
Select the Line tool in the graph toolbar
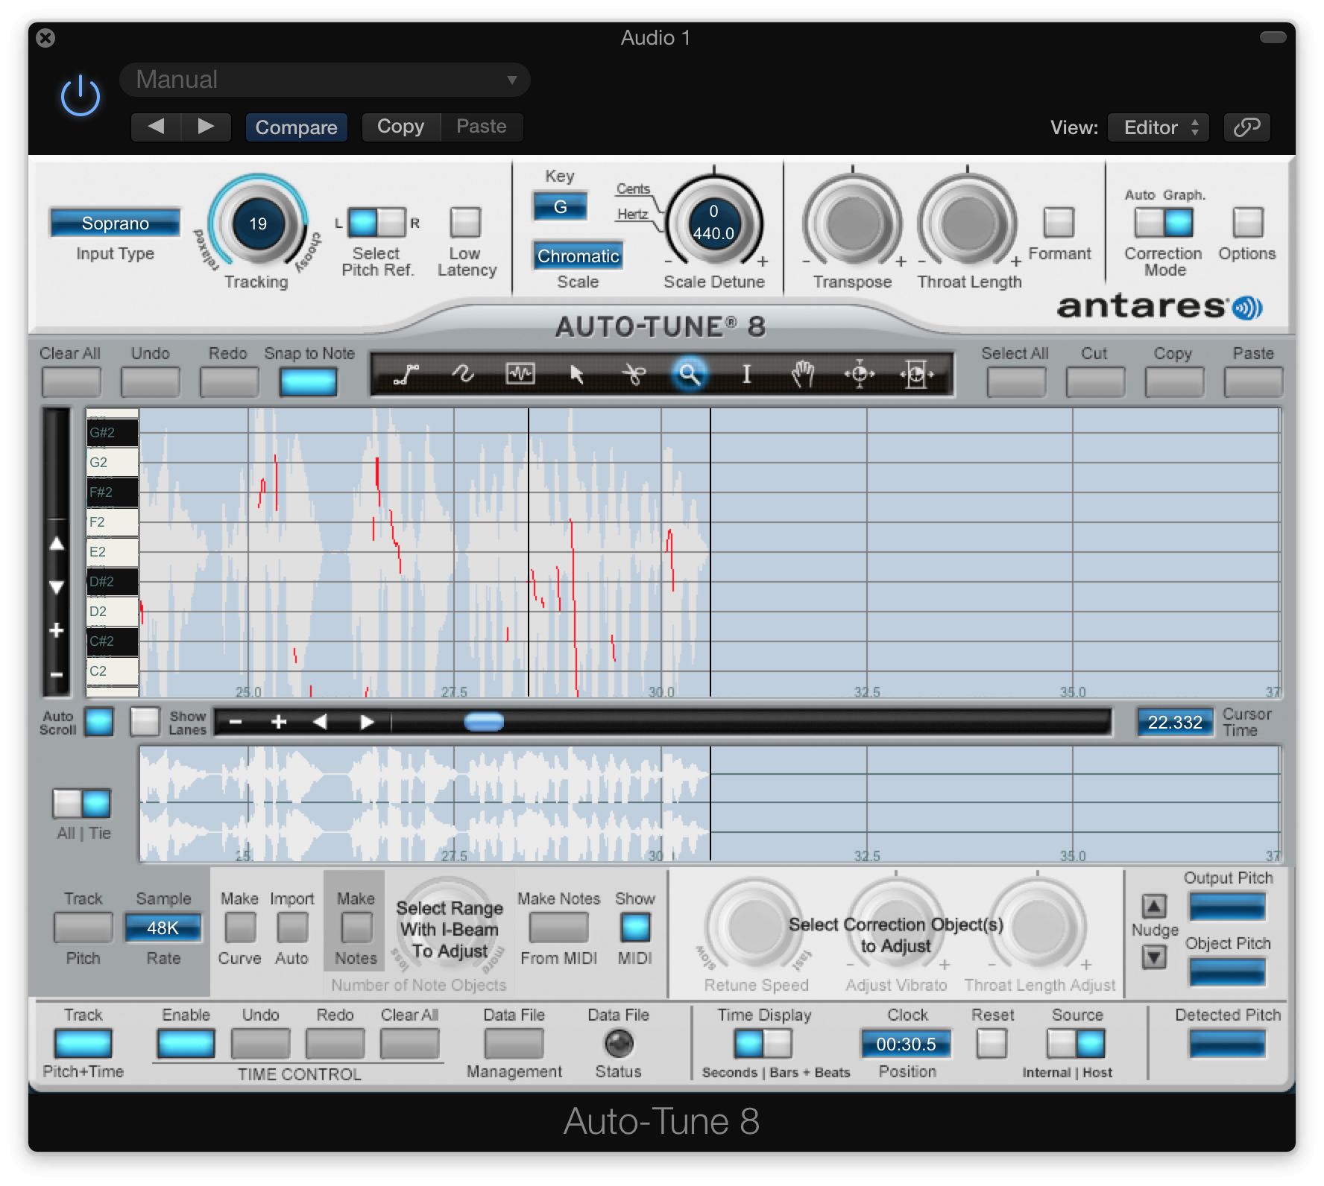[x=406, y=373]
